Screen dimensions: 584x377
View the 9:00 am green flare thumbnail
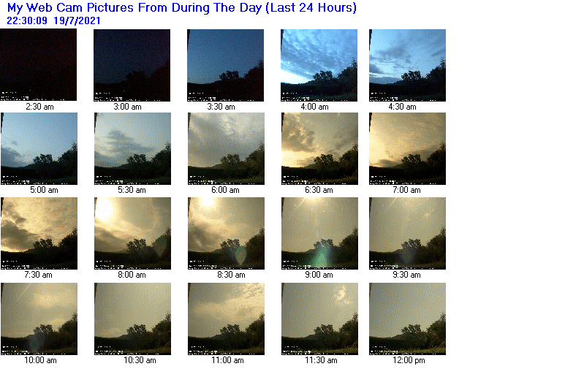[319, 233]
